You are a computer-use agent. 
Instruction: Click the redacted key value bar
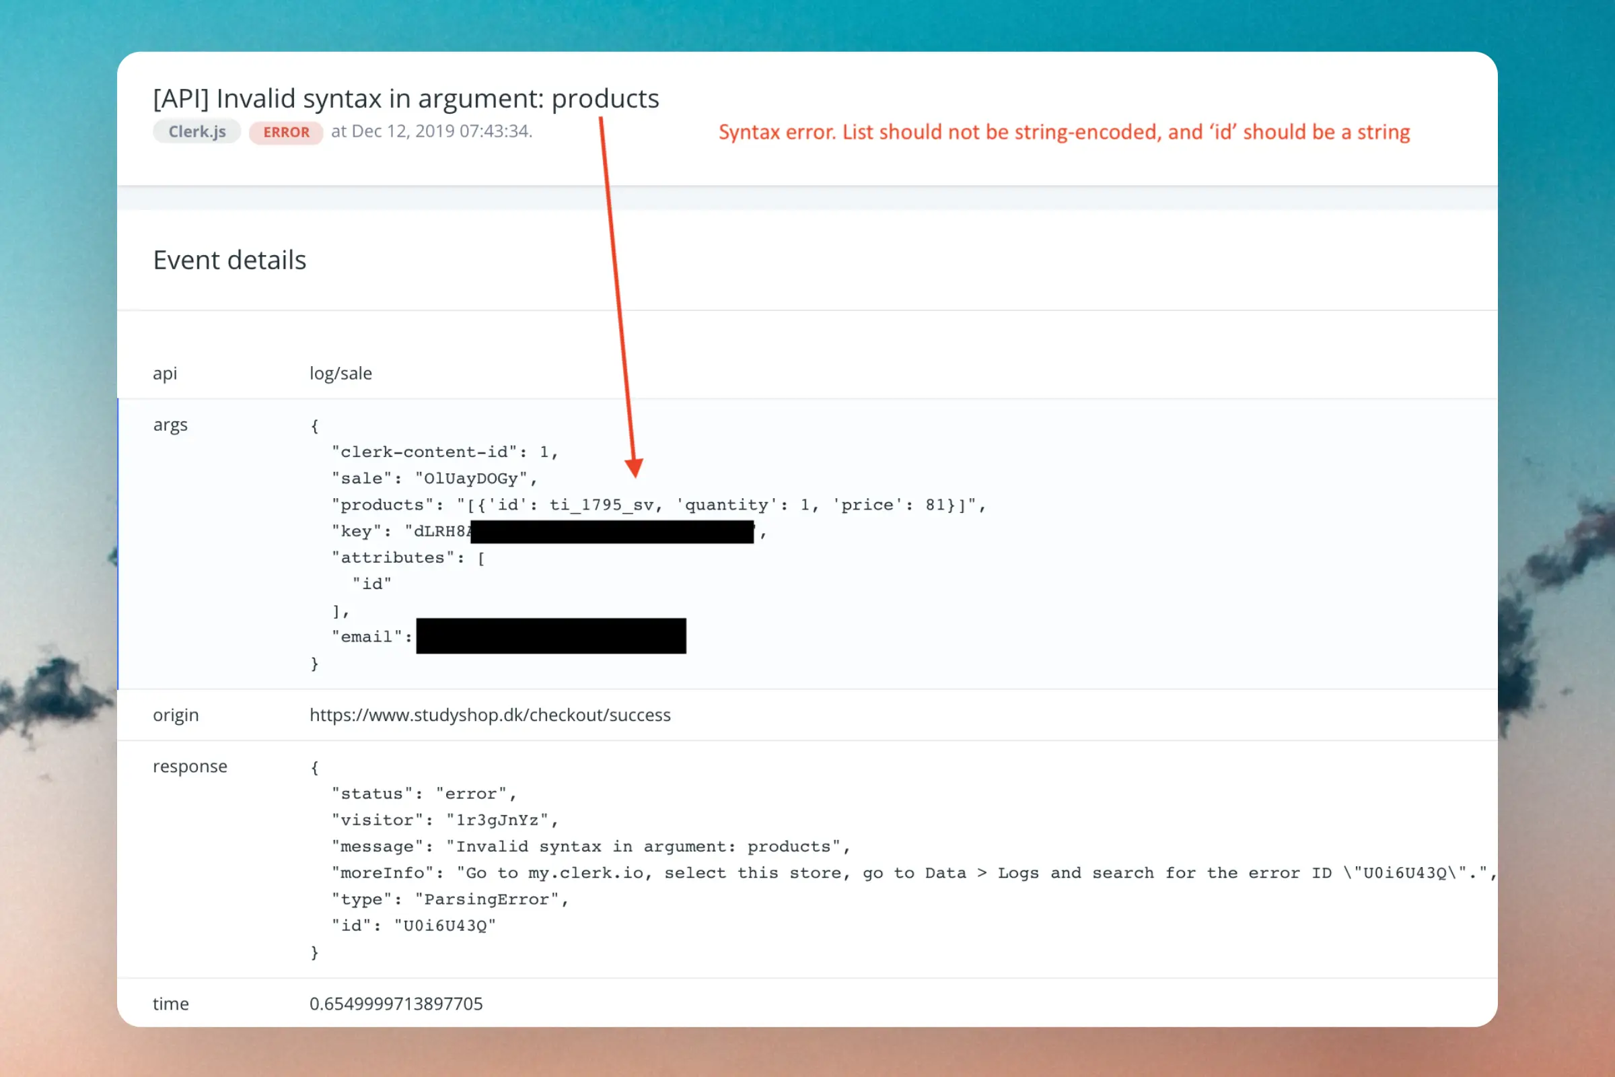[x=612, y=532]
